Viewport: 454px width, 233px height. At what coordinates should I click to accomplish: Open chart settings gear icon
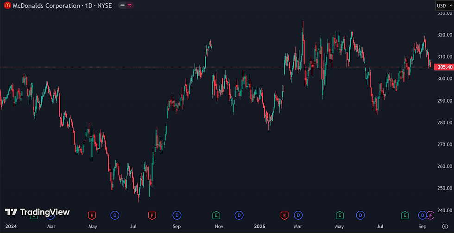(x=445, y=226)
